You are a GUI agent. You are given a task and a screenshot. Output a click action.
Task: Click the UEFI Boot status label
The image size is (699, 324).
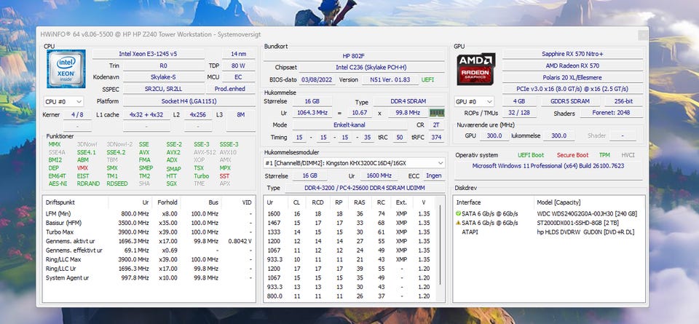(531, 156)
